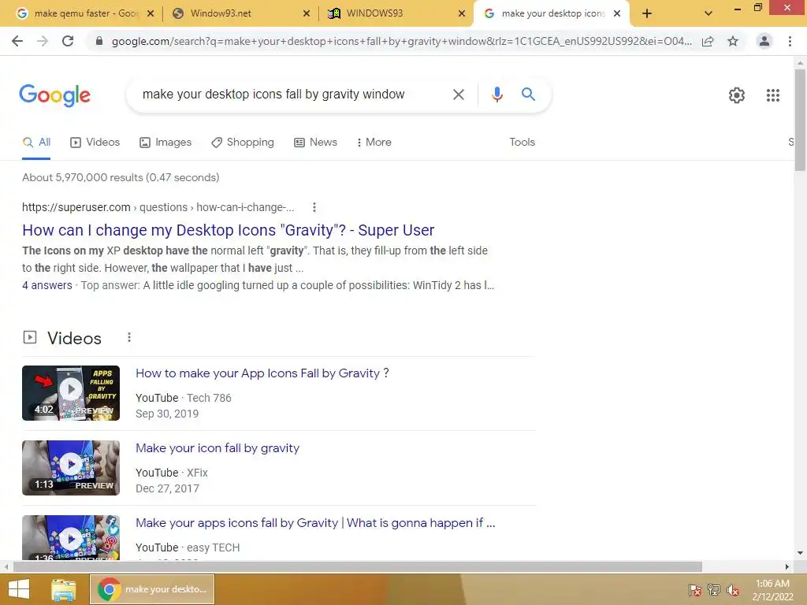
Task: Open the '4 answers' link
Action: click(x=46, y=285)
